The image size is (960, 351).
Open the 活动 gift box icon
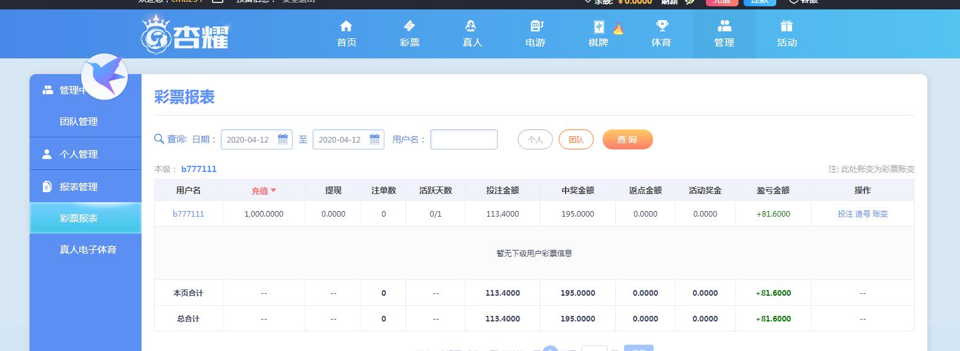(x=786, y=26)
